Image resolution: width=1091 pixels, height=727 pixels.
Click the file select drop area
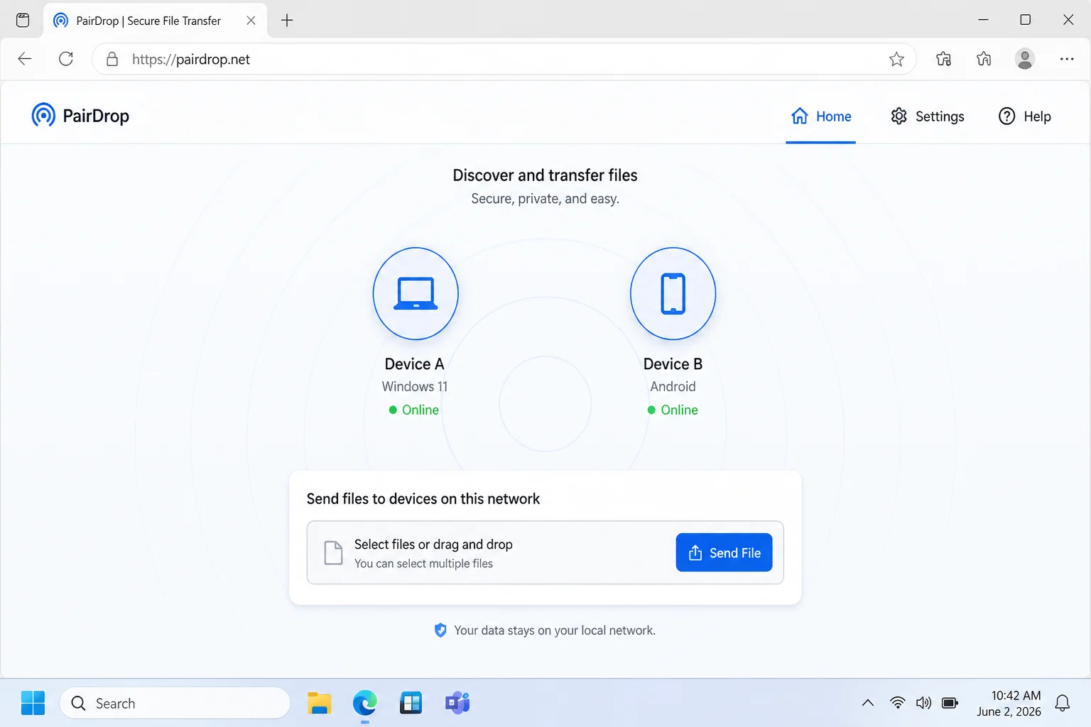click(x=545, y=552)
